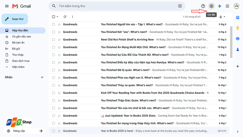Star the 'Did Not Finish Shelf' email

(59, 40)
